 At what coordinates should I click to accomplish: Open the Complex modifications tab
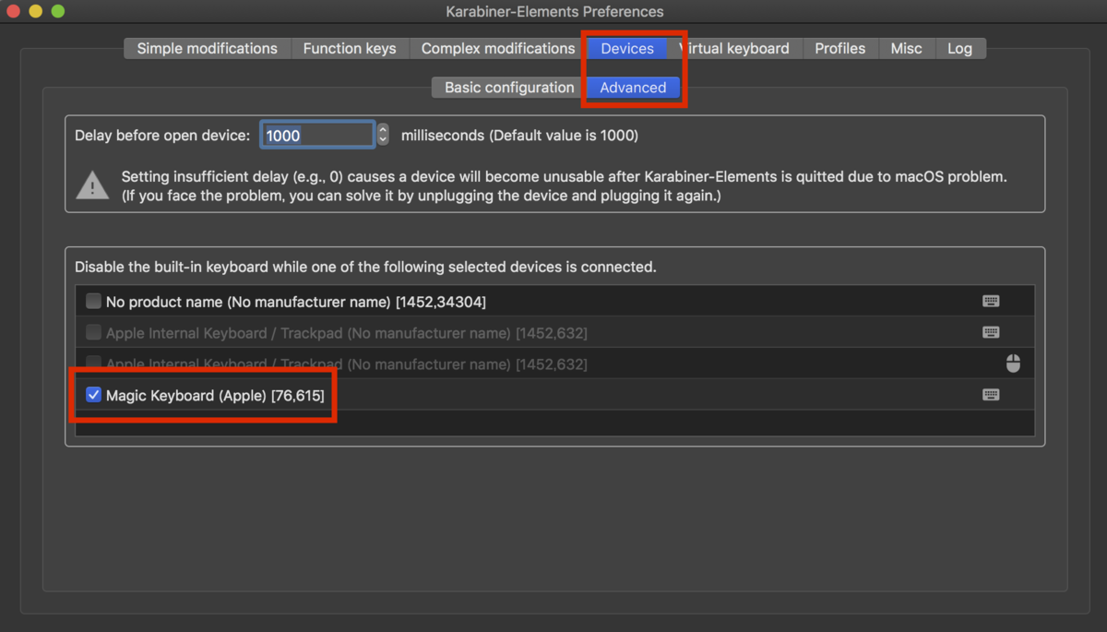pos(498,48)
